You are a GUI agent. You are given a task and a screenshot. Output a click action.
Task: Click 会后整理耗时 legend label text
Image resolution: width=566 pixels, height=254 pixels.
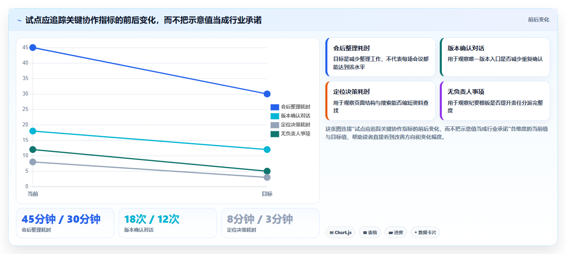296,107
